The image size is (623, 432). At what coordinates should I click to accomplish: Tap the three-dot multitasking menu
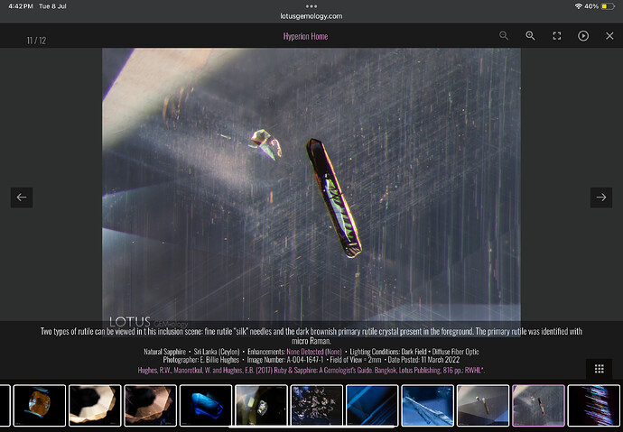pyautogui.click(x=311, y=6)
